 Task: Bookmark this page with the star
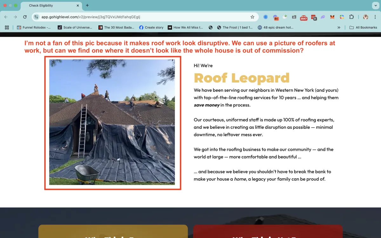(x=252, y=17)
